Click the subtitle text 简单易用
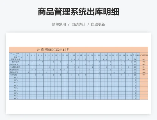This screenshot has width=157, height=120. click(x=59, y=24)
